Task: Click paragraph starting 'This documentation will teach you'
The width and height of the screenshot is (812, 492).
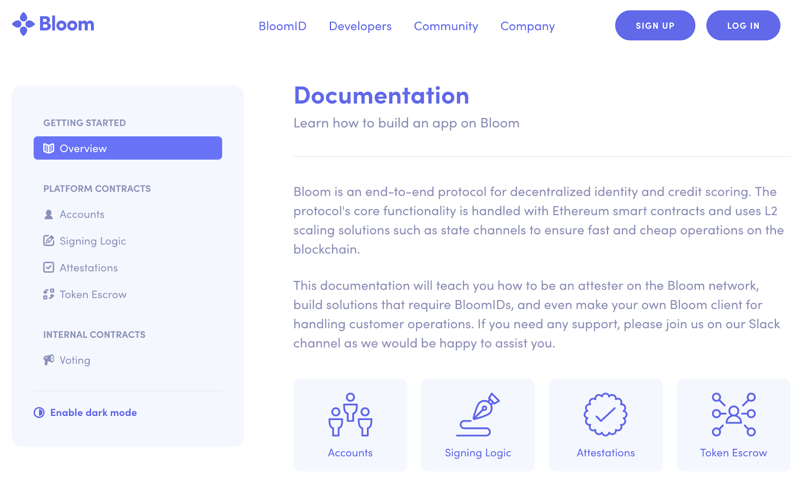Action: [537, 314]
